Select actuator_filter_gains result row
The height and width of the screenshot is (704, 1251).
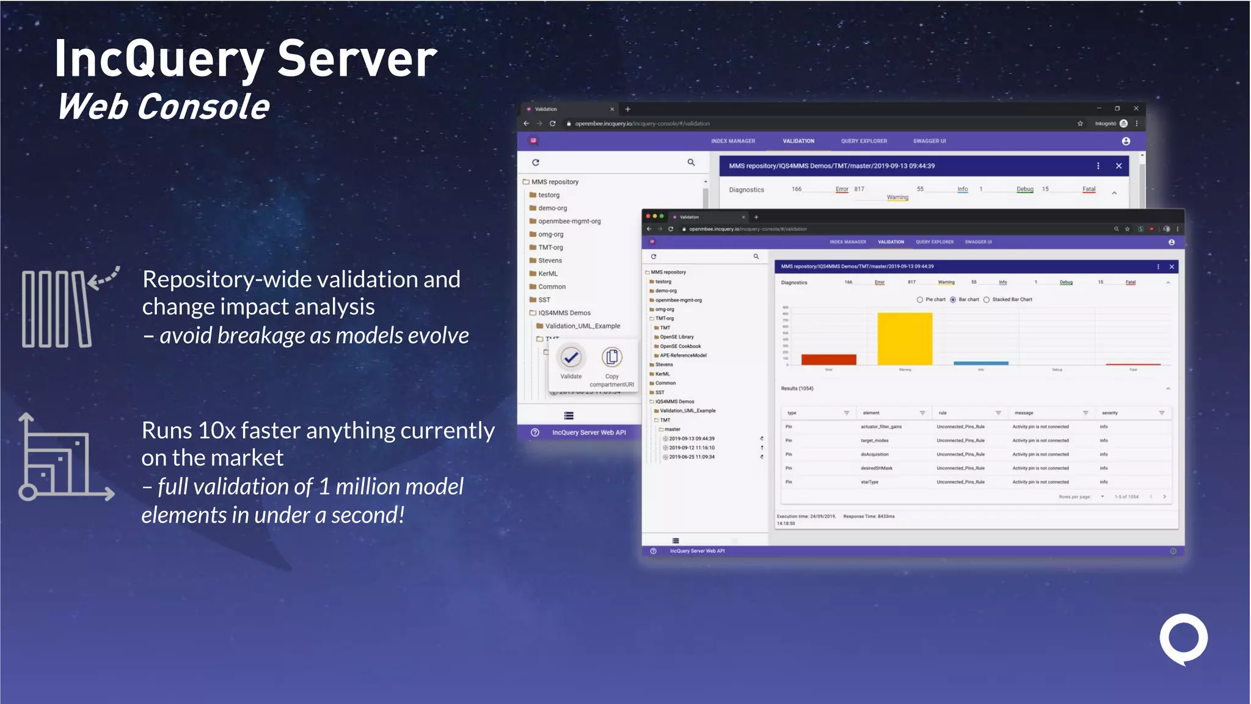(976, 427)
